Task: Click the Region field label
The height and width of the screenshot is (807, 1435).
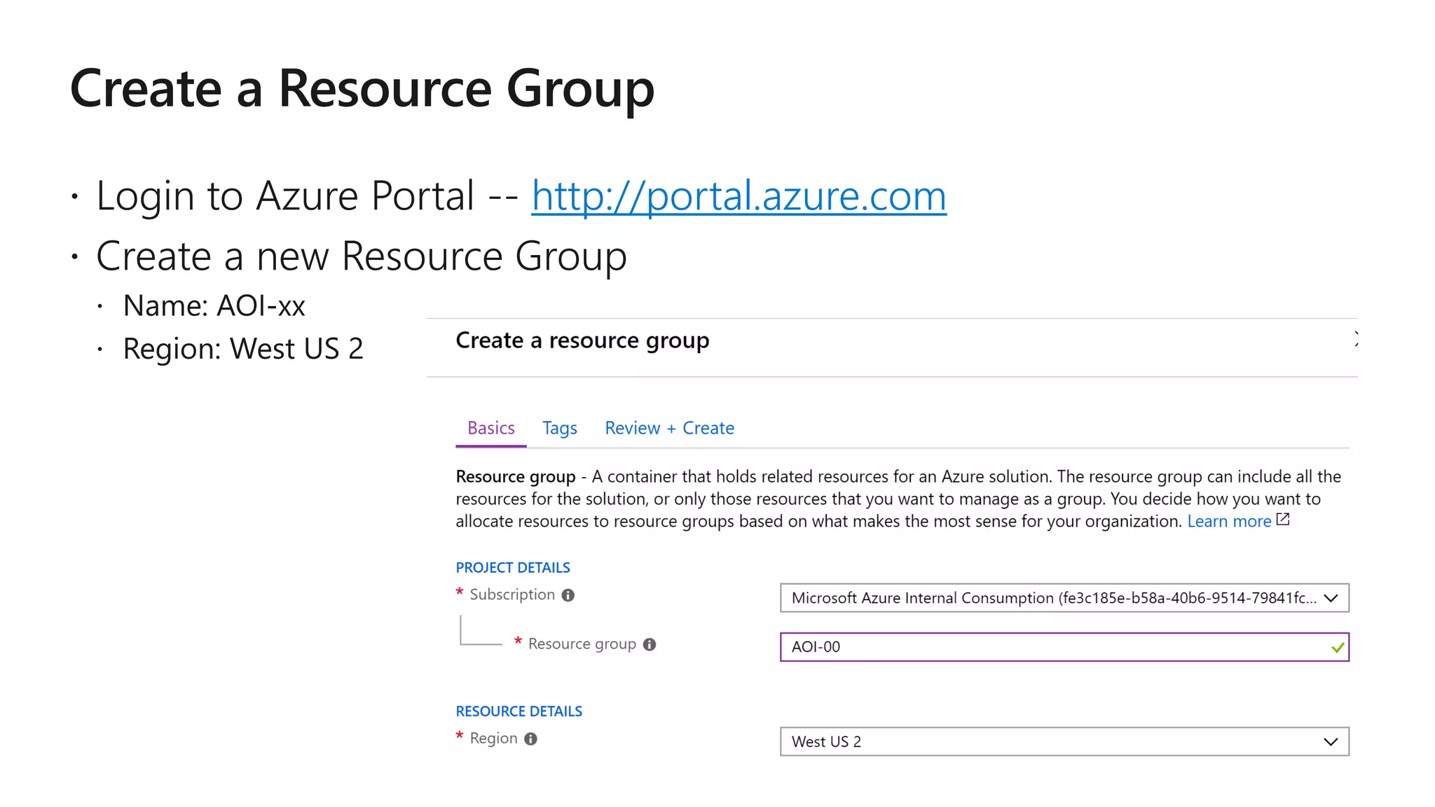Action: (494, 738)
